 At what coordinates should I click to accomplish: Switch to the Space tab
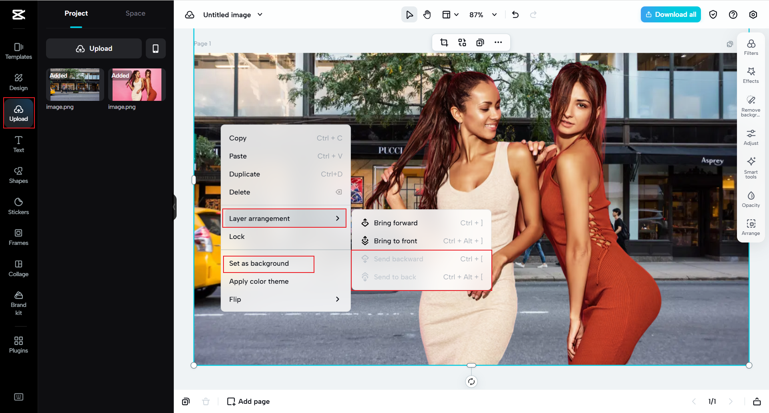[x=135, y=13]
